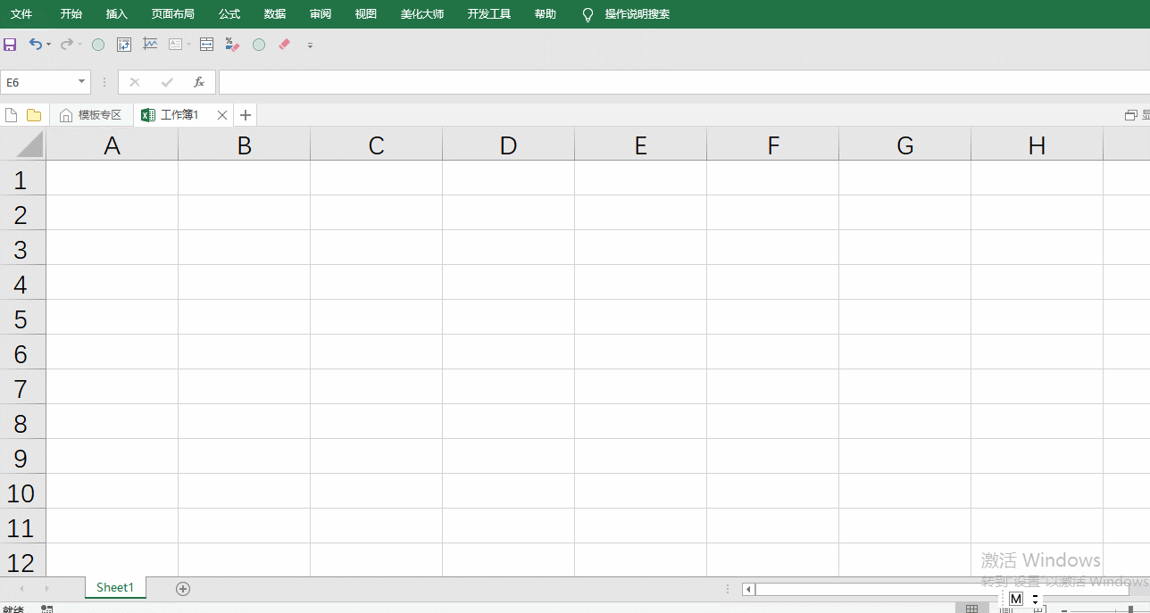Click the previous-sheet navigation arrow
Screen dimensions: 1150x613
(x=22, y=588)
